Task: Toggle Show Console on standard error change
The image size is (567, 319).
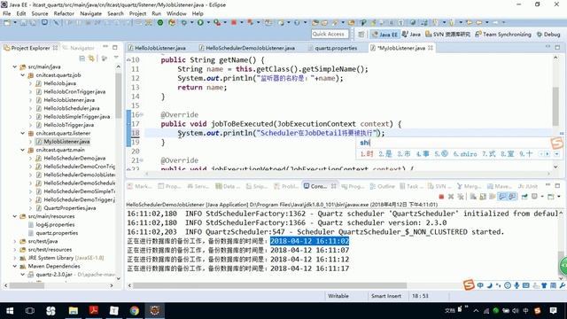Action: [512, 197]
